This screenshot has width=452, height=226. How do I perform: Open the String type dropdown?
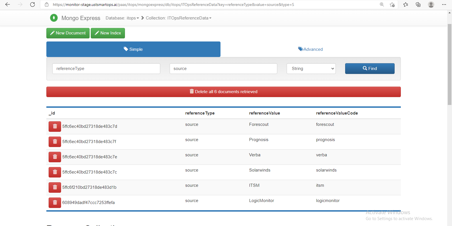coord(311,69)
